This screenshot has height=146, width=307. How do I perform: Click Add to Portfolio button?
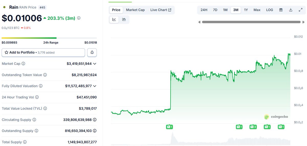click(43, 52)
